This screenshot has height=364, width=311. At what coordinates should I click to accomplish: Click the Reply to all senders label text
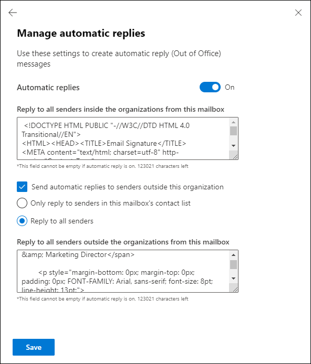click(62, 221)
